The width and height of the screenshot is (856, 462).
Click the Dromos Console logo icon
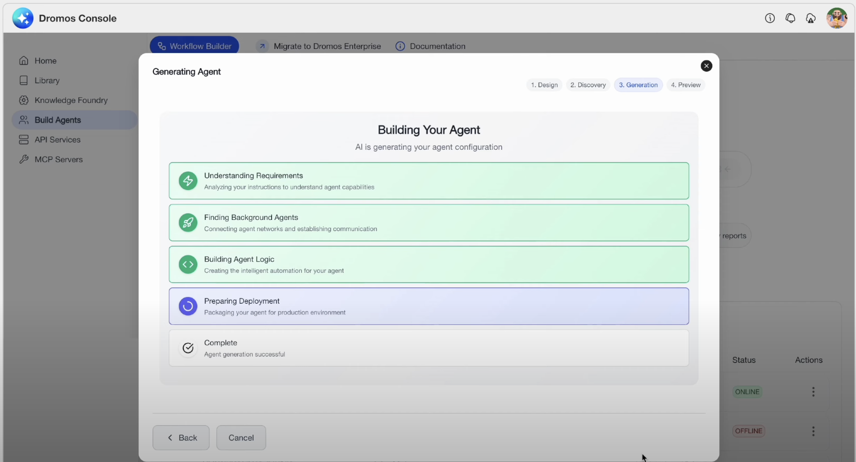[23, 19]
